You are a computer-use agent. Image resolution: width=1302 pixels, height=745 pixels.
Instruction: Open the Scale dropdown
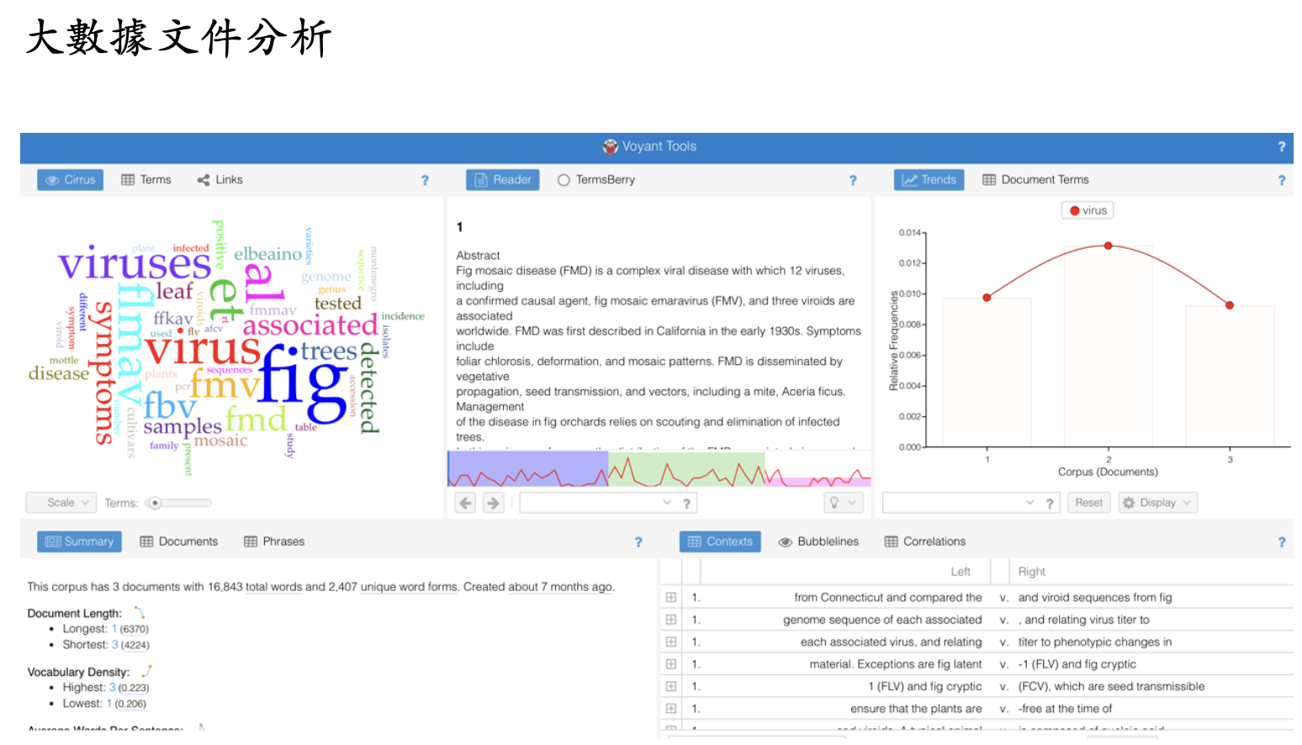tap(61, 503)
